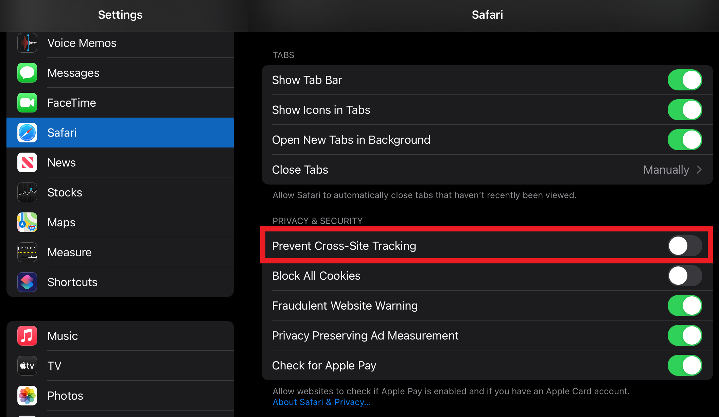The image size is (719, 417).
Task: Tap the Photos flower icon
Action: (x=27, y=396)
